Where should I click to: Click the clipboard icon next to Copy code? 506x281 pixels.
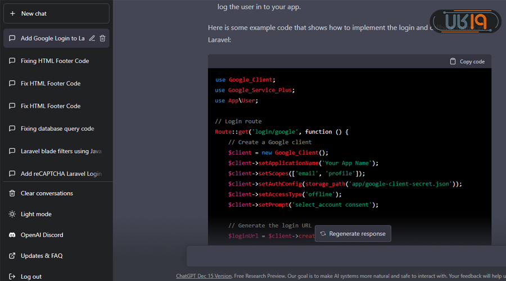pyautogui.click(x=453, y=61)
